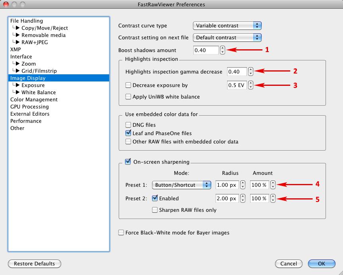Image resolution: width=343 pixels, height=275 pixels.
Task: Open the Contrast curve type dropdown
Action: [227, 25]
